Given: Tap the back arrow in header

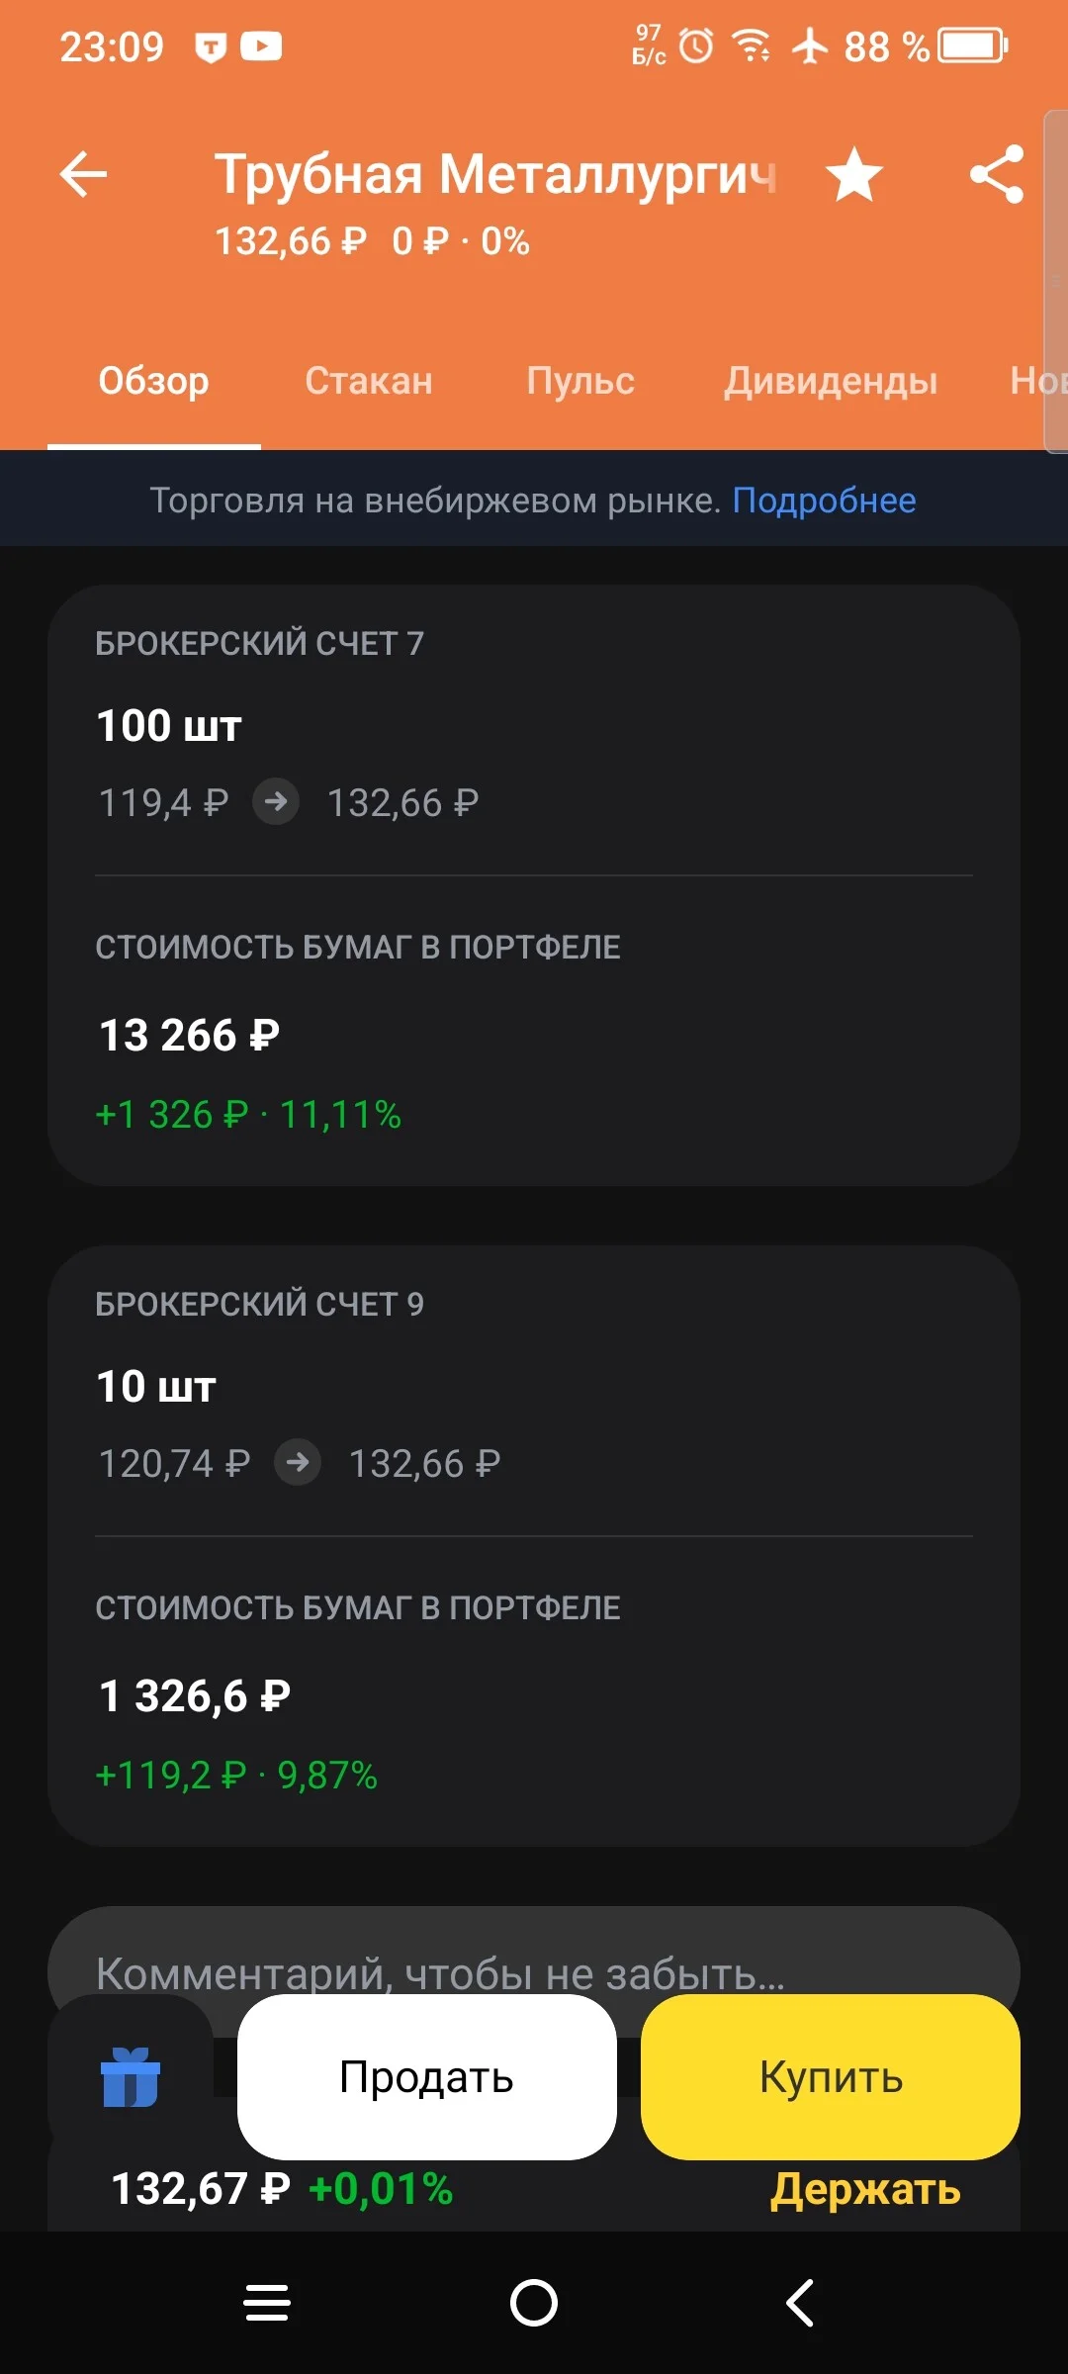Looking at the screenshot, I should tap(83, 175).
